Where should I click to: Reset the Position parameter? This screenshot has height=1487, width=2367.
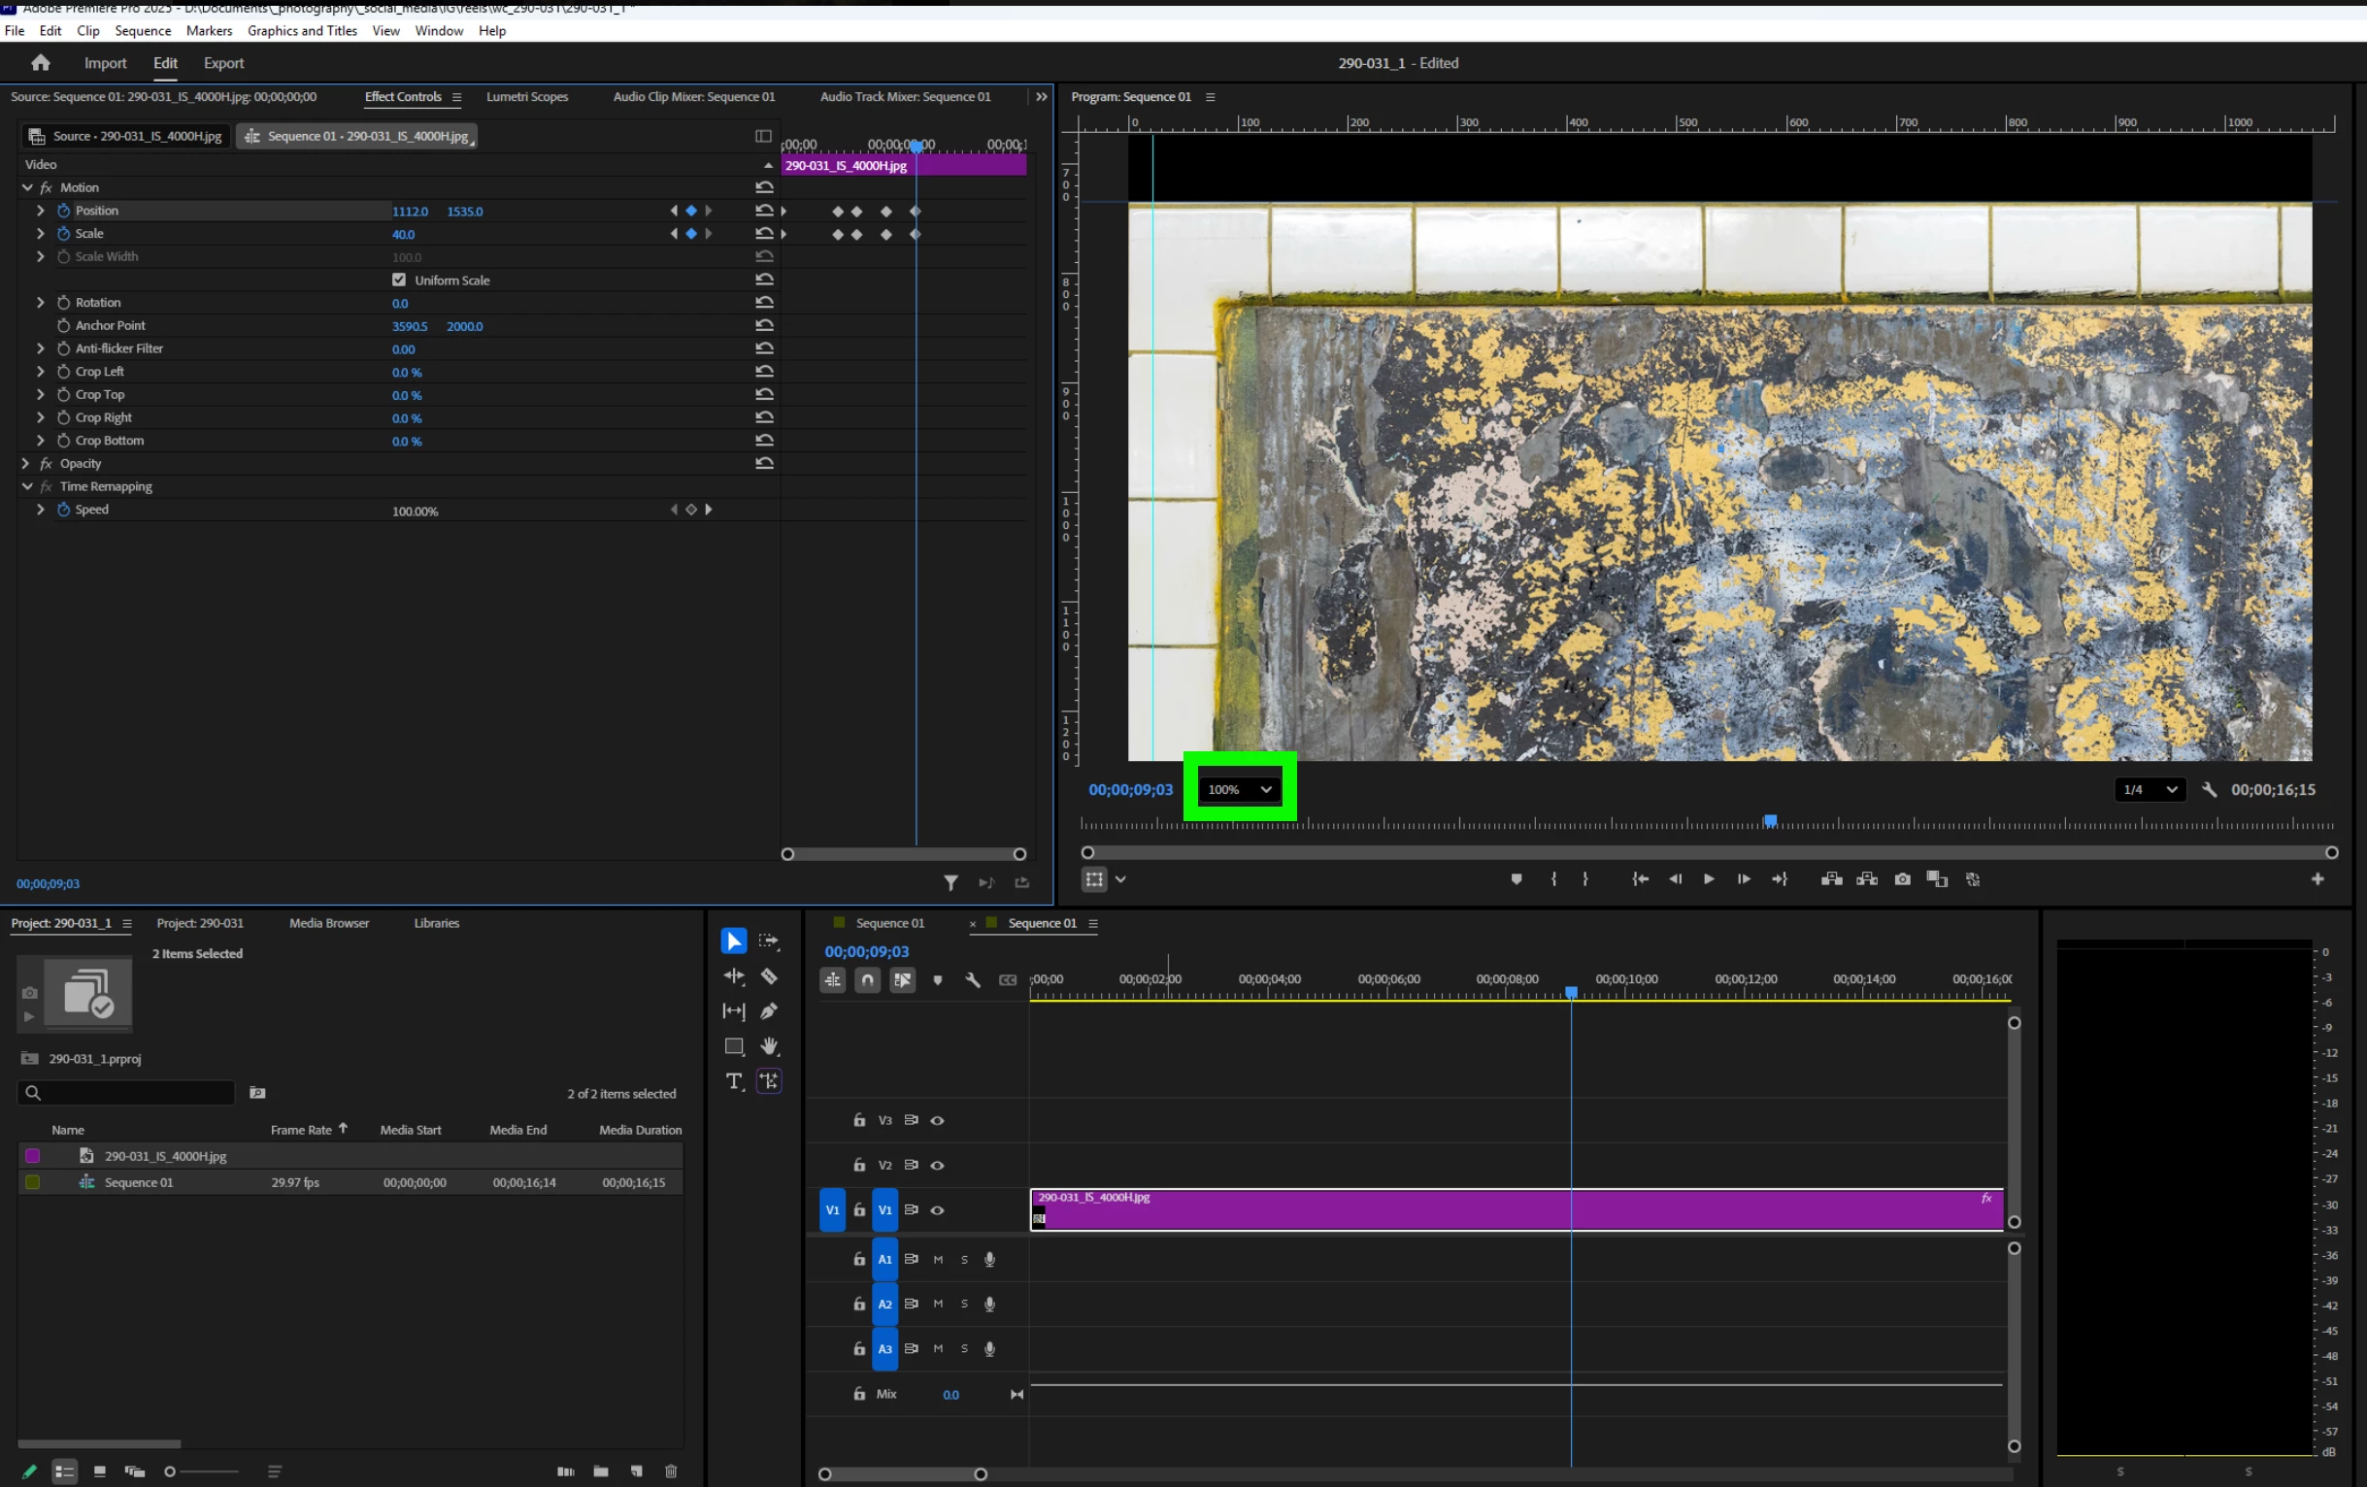pyautogui.click(x=764, y=211)
